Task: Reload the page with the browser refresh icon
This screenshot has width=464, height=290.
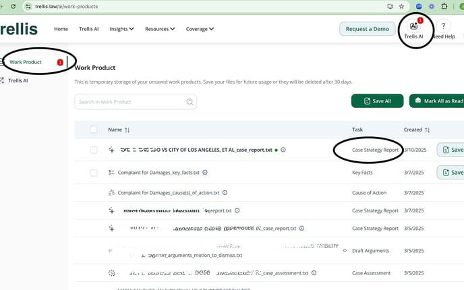Action: [x=13, y=6]
